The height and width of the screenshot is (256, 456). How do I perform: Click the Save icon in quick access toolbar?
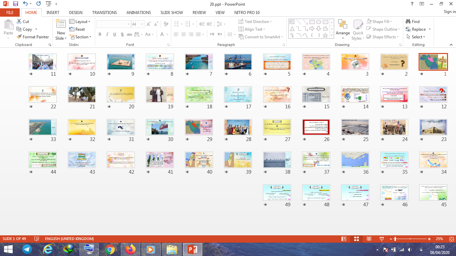click(x=16, y=4)
